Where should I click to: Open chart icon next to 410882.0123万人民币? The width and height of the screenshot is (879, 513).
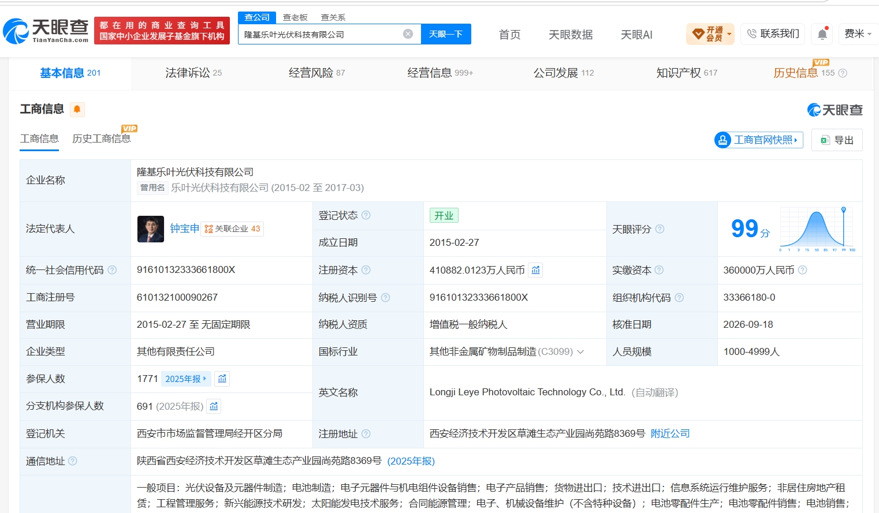pyautogui.click(x=535, y=270)
